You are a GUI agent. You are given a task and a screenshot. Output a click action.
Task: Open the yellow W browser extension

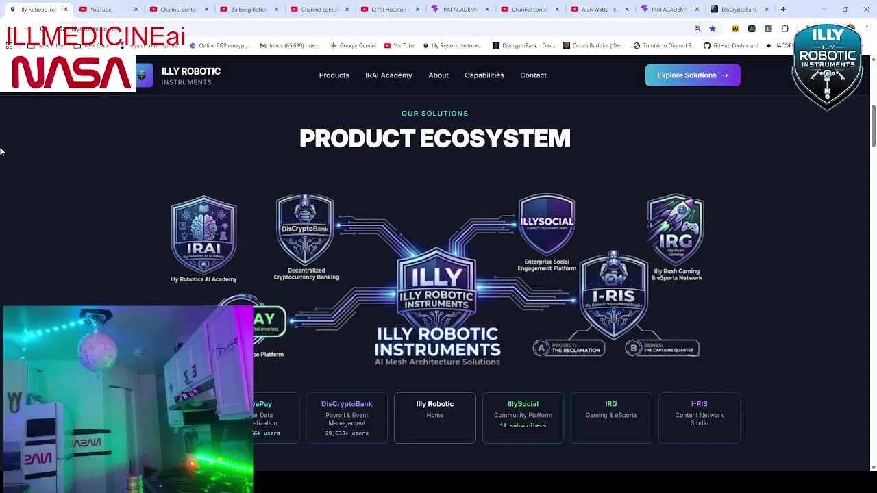735,29
